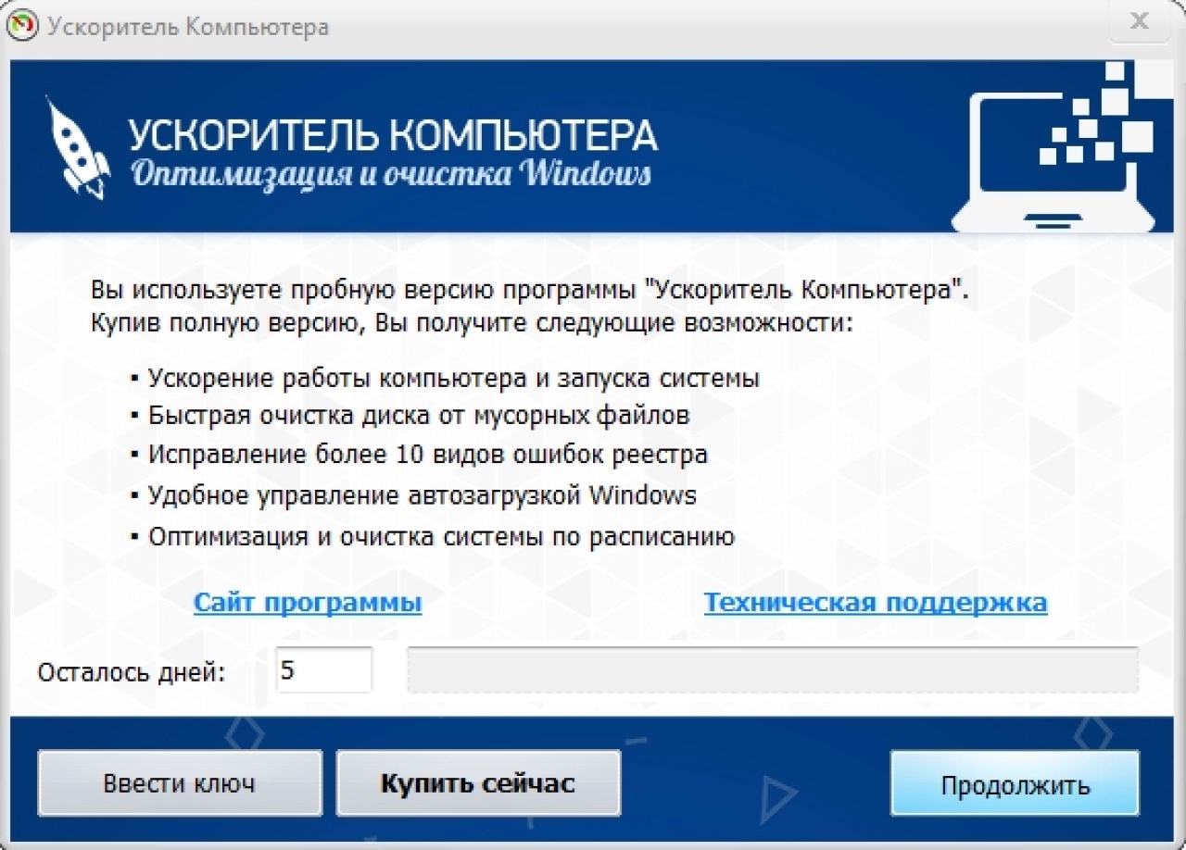Click the title bar app icon
This screenshot has height=850, width=1186.
[22, 26]
